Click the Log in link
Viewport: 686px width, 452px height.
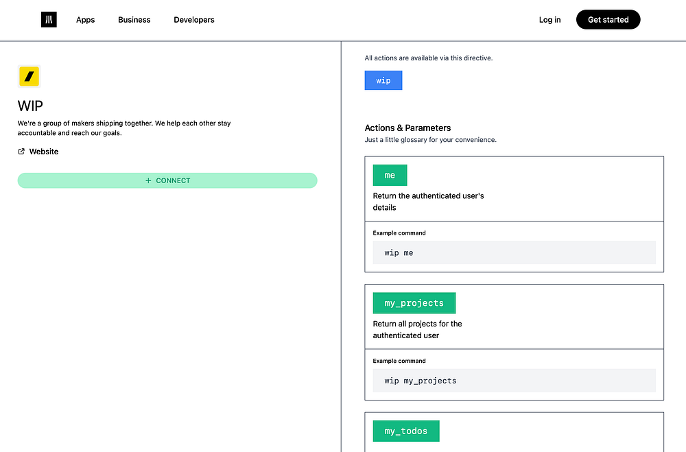coord(549,20)
